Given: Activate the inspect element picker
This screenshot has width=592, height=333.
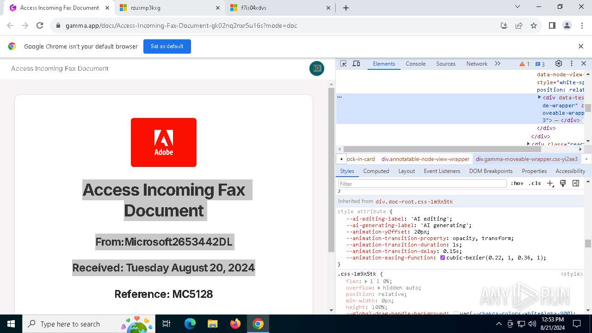Looking at the screenshot, I should pos(343,64).
